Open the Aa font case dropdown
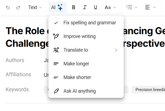The image size is (165, 111). click(x=110, y=7)
